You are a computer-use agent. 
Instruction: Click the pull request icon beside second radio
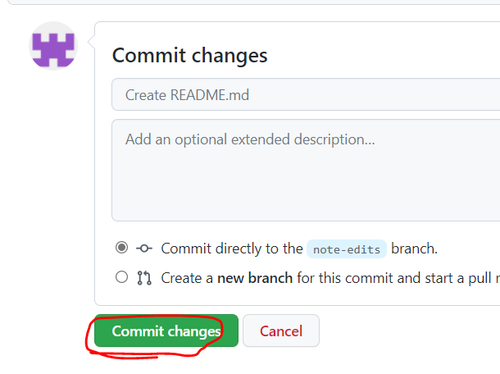tap(144, 278)
